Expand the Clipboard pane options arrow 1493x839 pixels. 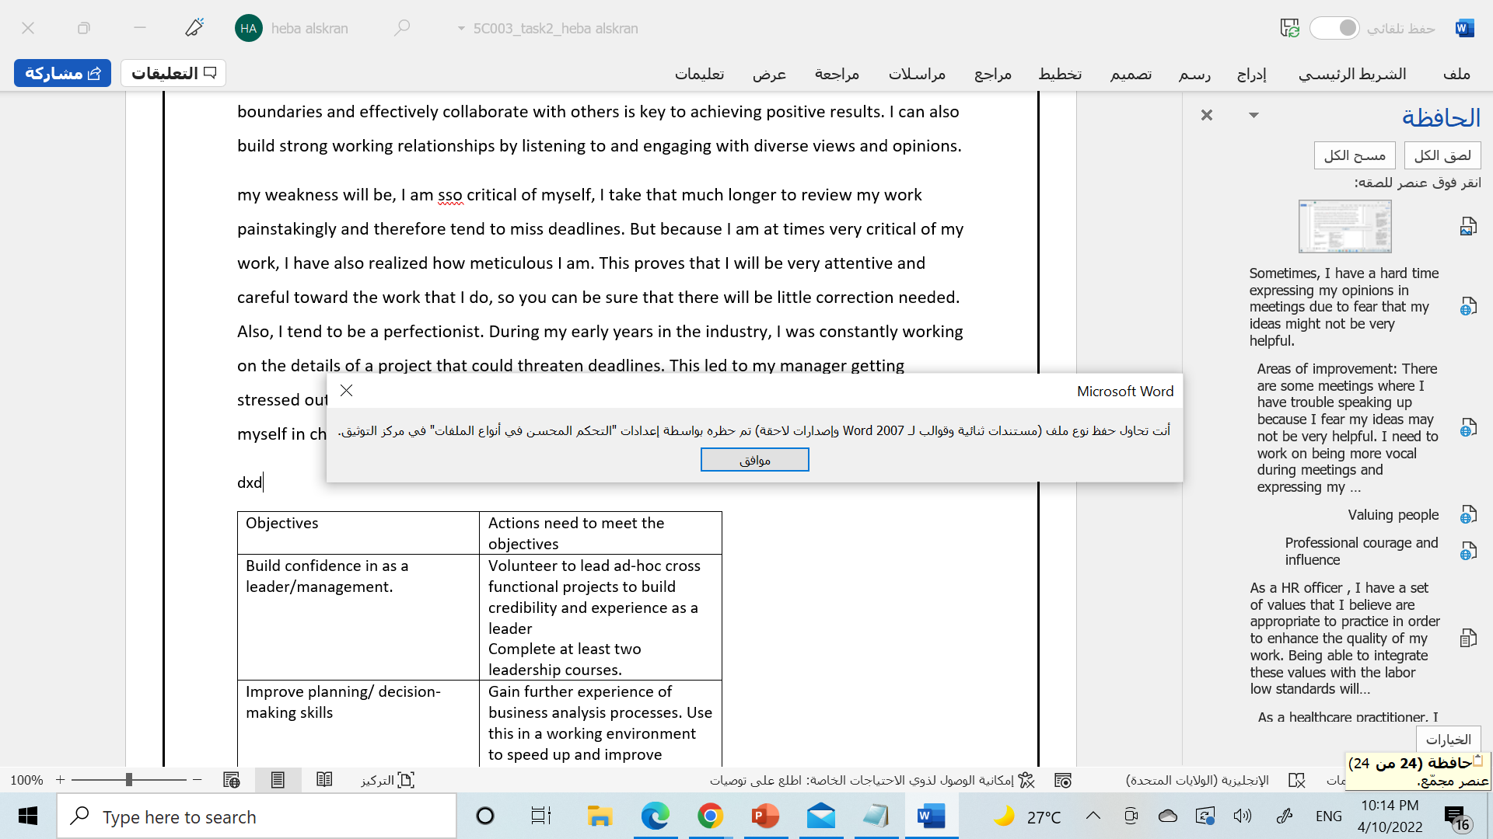(x=1253, y=115)
